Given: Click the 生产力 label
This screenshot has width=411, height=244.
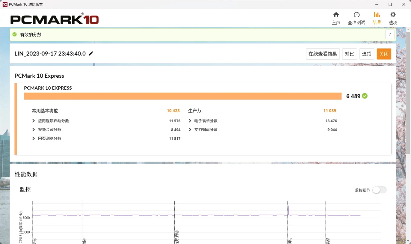Looking at the screenshot, I should click(194, 111).
